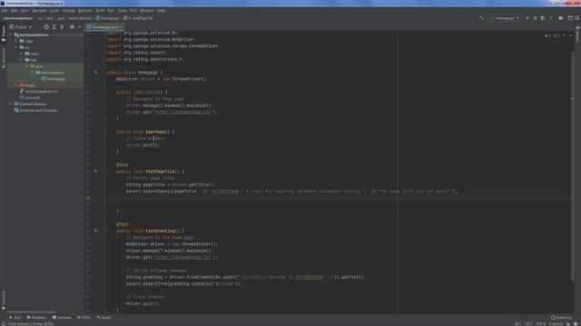Image resolution: width=581 pixels, height=326 pixels.
Task: Open the Terminal tool window tab
Action: 62,318
